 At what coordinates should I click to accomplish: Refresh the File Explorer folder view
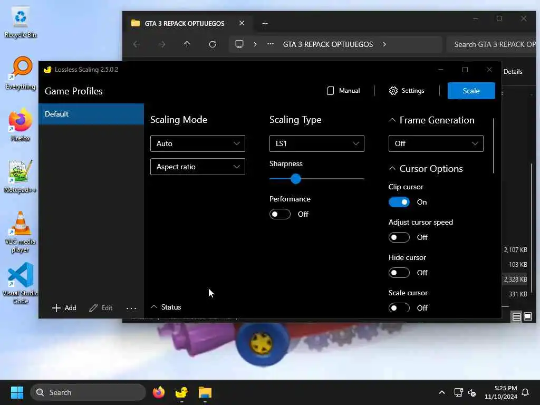pos(213,44)
